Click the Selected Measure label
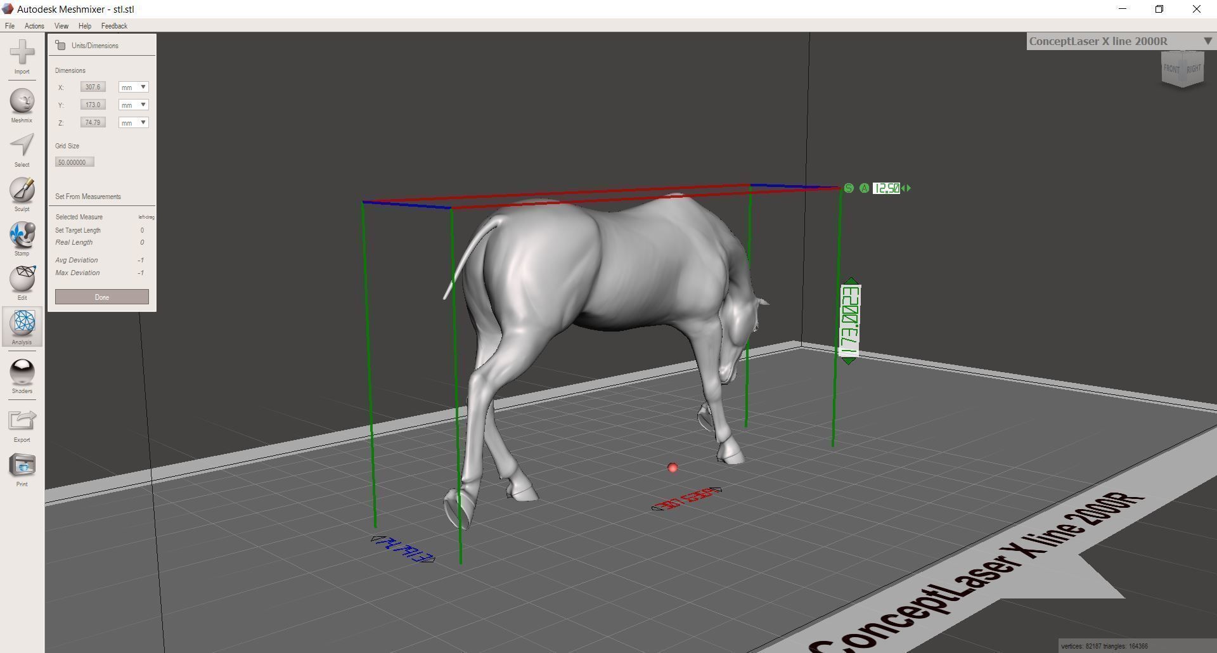The image size is (1217, 653). tap(79, 217)
